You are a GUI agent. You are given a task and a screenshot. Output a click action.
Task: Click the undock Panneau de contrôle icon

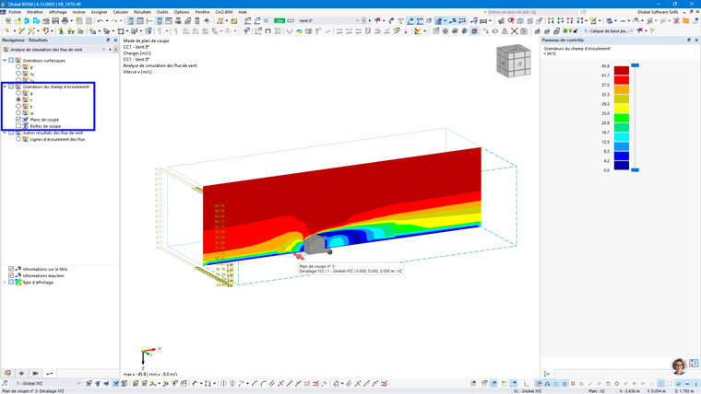pos(689,41)
